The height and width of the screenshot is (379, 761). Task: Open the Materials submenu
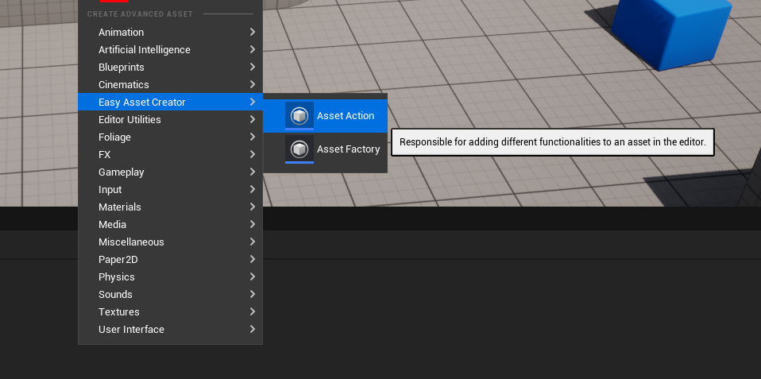[x=170, y=207]
